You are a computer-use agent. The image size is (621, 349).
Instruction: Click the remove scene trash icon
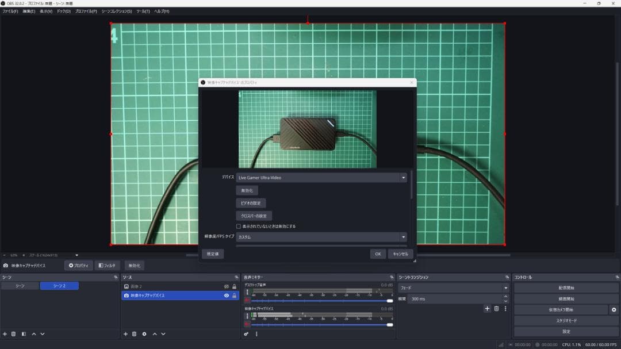coord(13,333)
